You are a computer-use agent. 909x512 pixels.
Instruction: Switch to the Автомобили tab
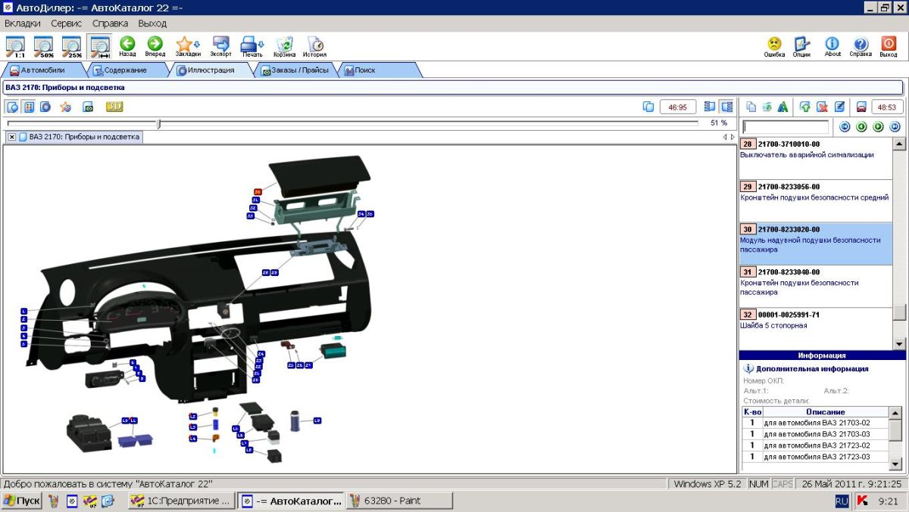[43, 70]
